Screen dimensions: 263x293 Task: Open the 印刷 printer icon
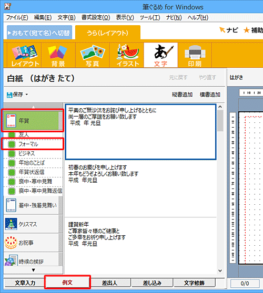pos(195,55)
